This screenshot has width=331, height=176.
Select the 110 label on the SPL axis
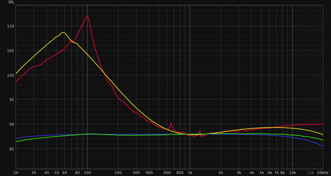(x=11, y=26)
